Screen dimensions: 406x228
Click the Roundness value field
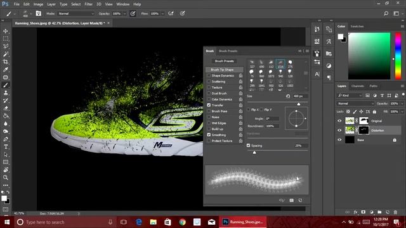point(272,126)
